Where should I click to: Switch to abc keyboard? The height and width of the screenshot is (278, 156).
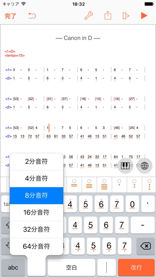tap(13, 267)
